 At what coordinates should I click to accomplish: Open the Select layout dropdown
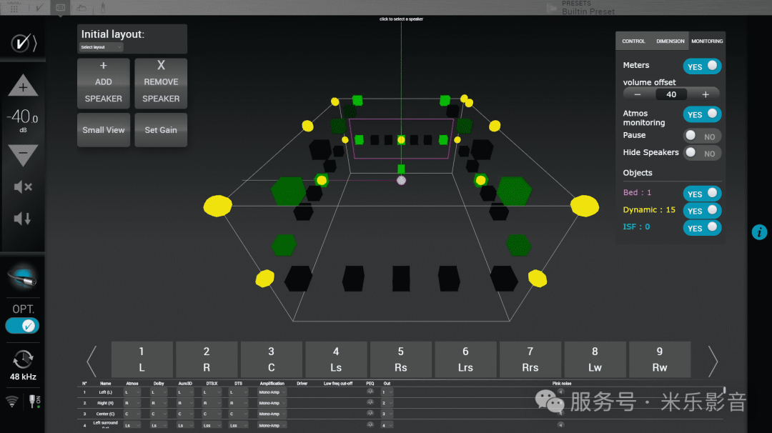coord(101,47)
